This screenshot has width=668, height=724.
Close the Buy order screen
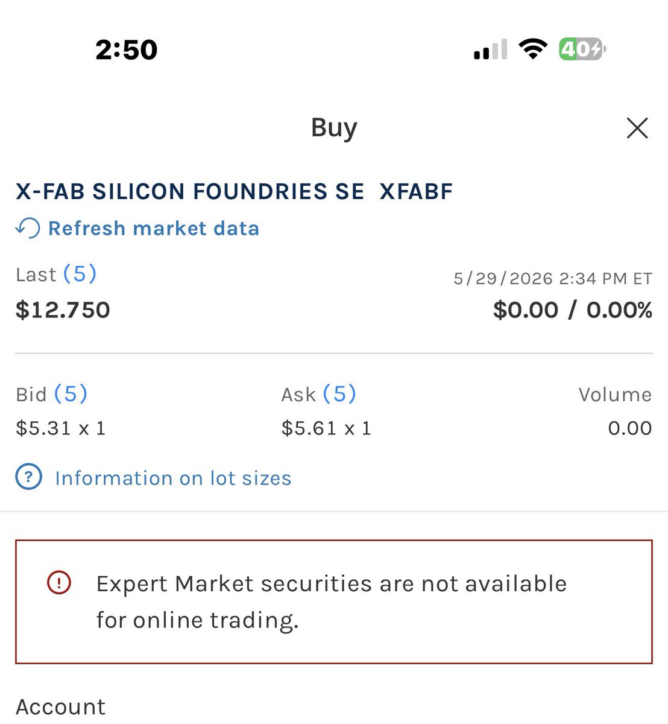point(637,128)
